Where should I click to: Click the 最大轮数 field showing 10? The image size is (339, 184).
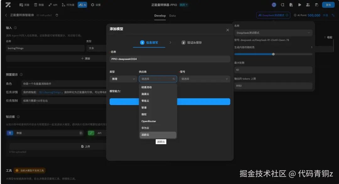point(273,70)
